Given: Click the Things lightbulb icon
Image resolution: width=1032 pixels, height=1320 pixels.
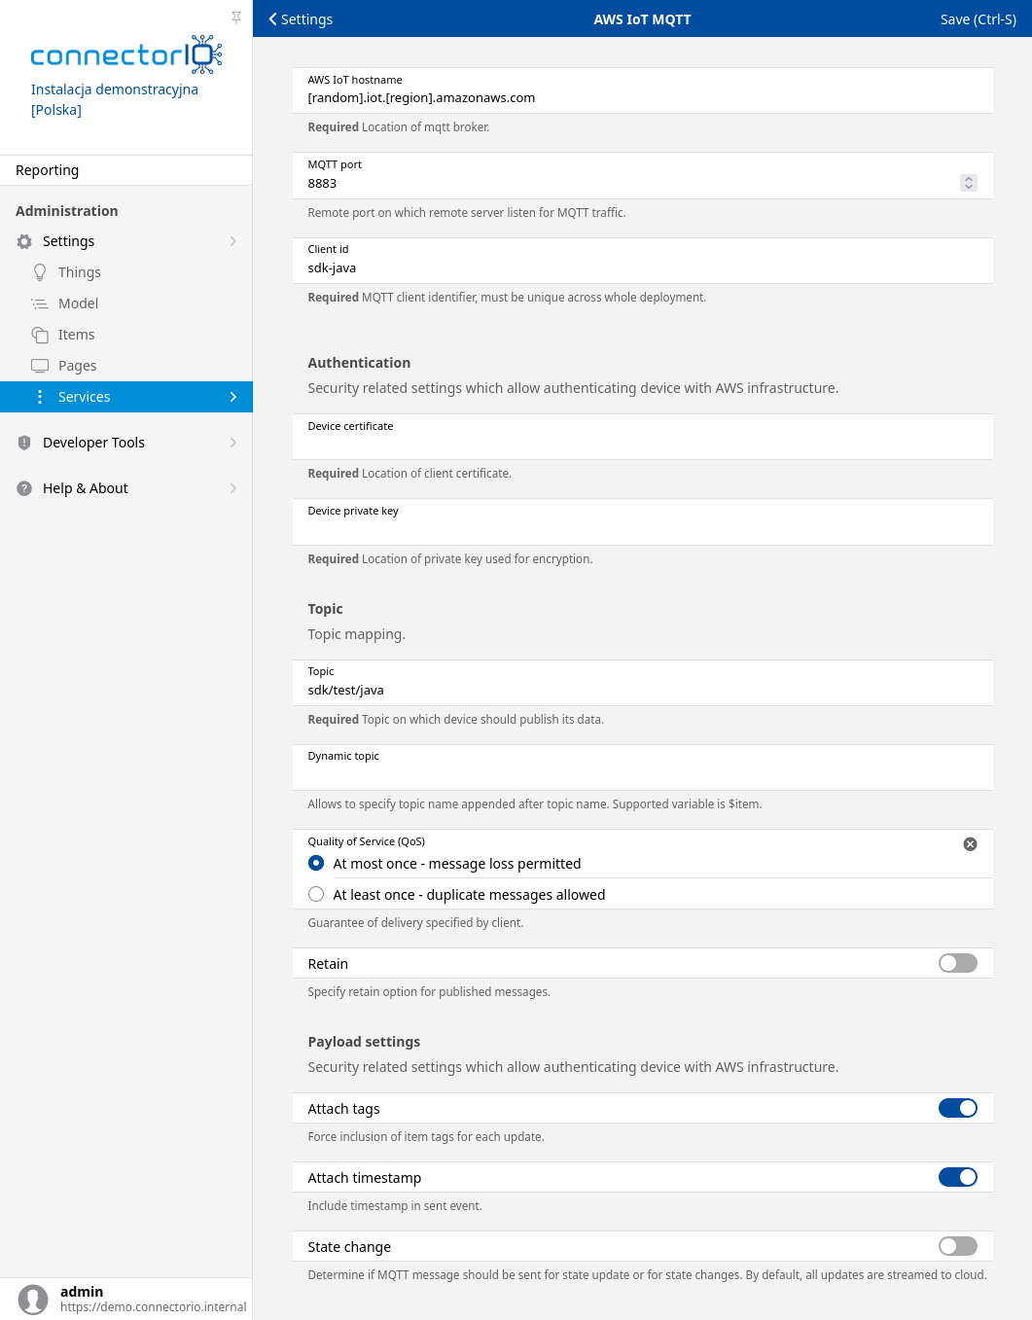Looking at the screenshot, I should [x=40, y=272].
